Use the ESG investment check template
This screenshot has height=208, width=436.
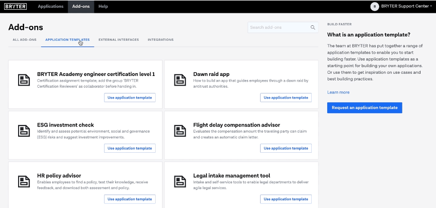(x=130, y=148)
